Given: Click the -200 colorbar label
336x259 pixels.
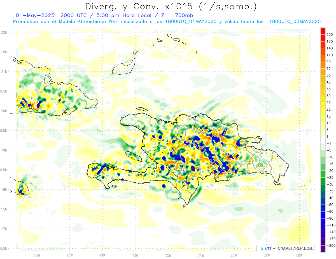Looking at the screenshot, I should point(331,246).
